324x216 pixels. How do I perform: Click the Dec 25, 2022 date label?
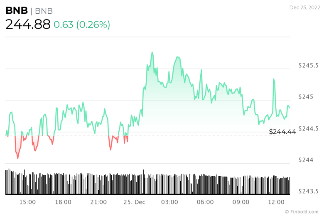point(305,7)
